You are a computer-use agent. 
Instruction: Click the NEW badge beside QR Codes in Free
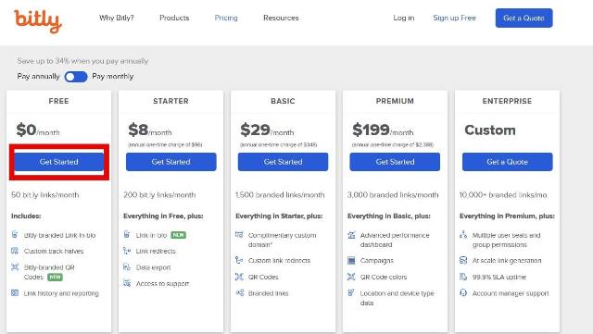55,277
